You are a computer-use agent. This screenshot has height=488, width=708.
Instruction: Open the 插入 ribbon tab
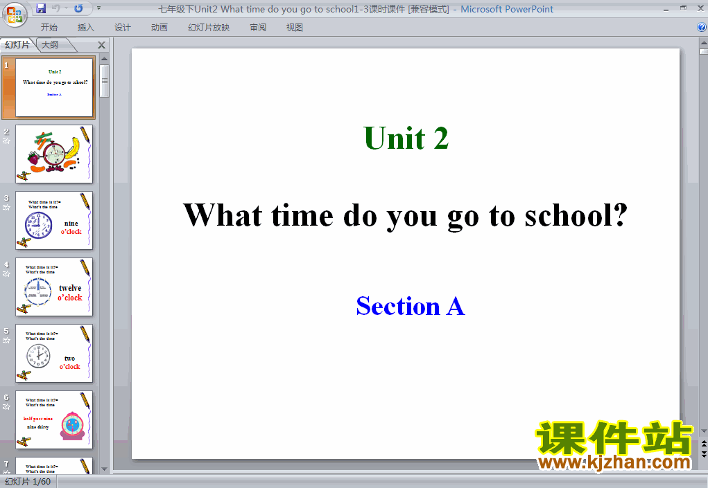tap(86, 28)
